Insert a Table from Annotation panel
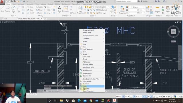 coord(73,13)
